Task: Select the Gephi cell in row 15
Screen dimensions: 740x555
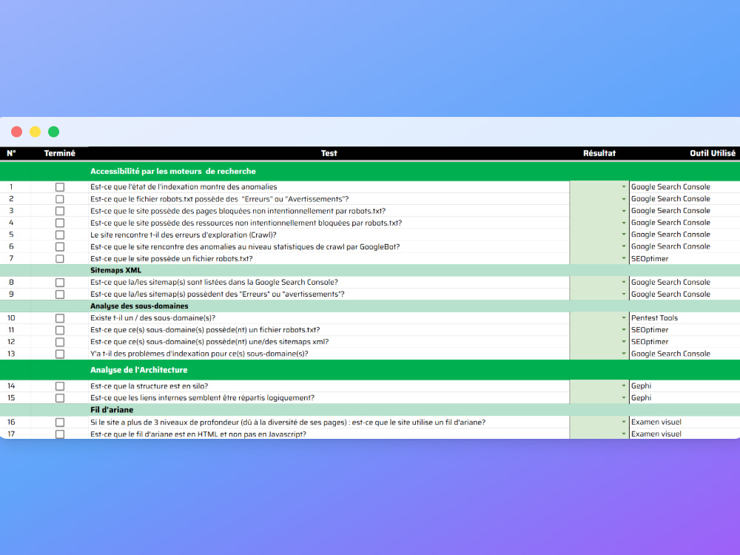Action: pyautogui.click(x=684, y=398)
